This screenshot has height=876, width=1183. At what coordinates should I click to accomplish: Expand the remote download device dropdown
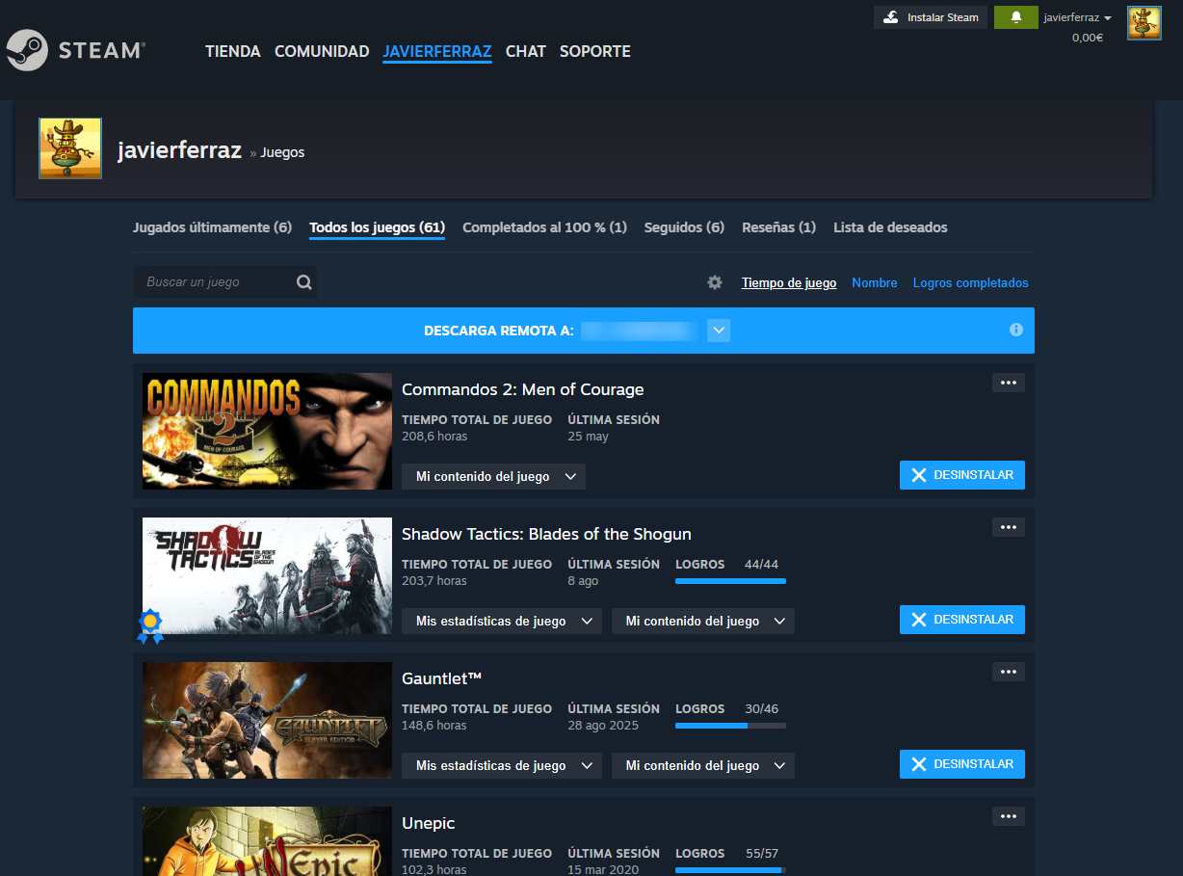pos(719,331)
